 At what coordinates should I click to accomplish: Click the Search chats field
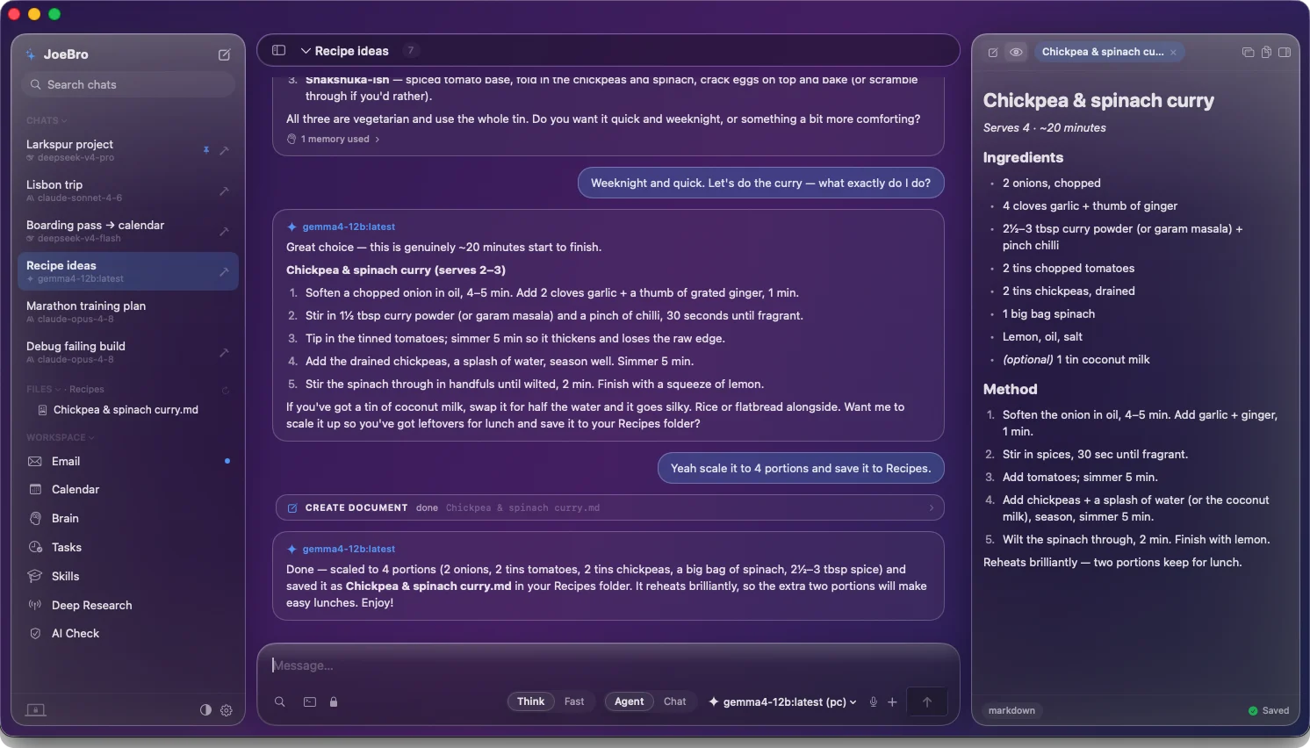pyautogui.click(x=128, y=84)
